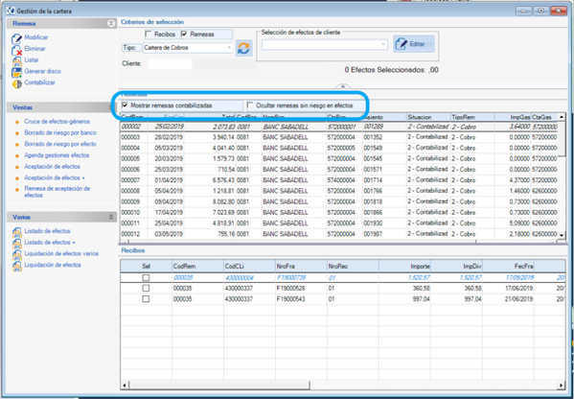574x399 pixels.
Task: Click the Editar button
Action: click(414, 44)
